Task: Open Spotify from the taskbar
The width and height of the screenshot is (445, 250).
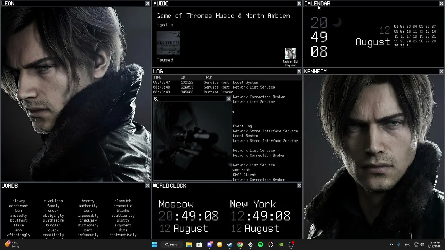Action: click(260, 244)
